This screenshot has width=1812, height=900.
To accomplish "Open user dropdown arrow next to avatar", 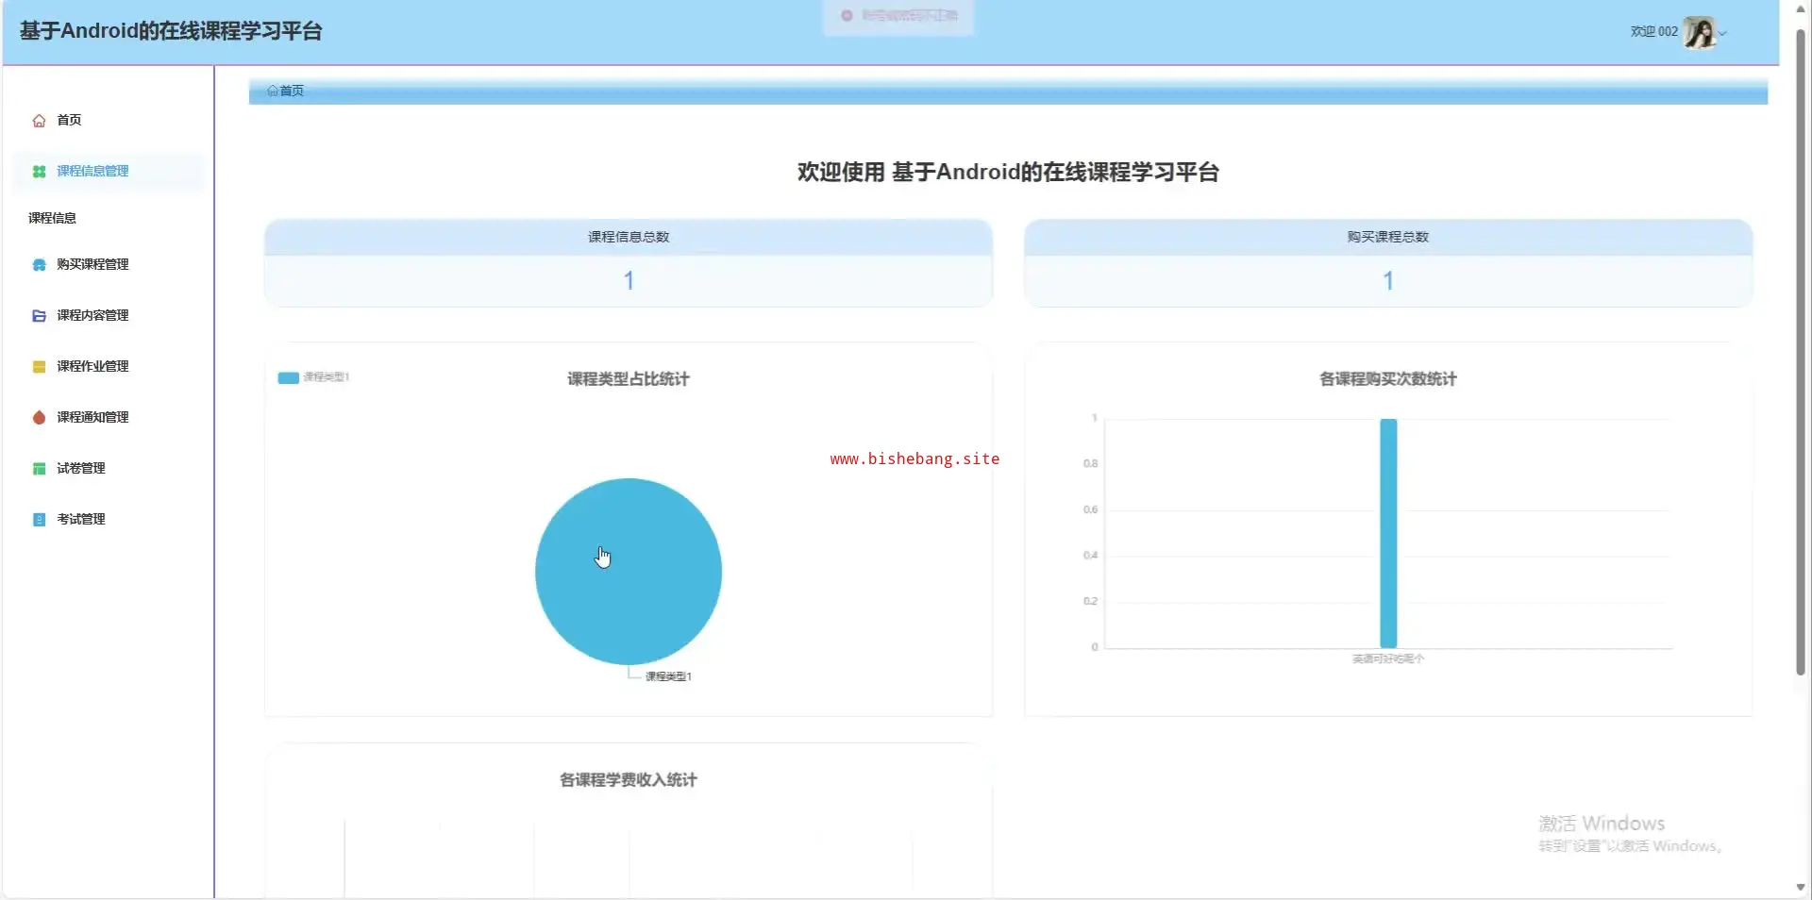I will tap(1723, 33).
